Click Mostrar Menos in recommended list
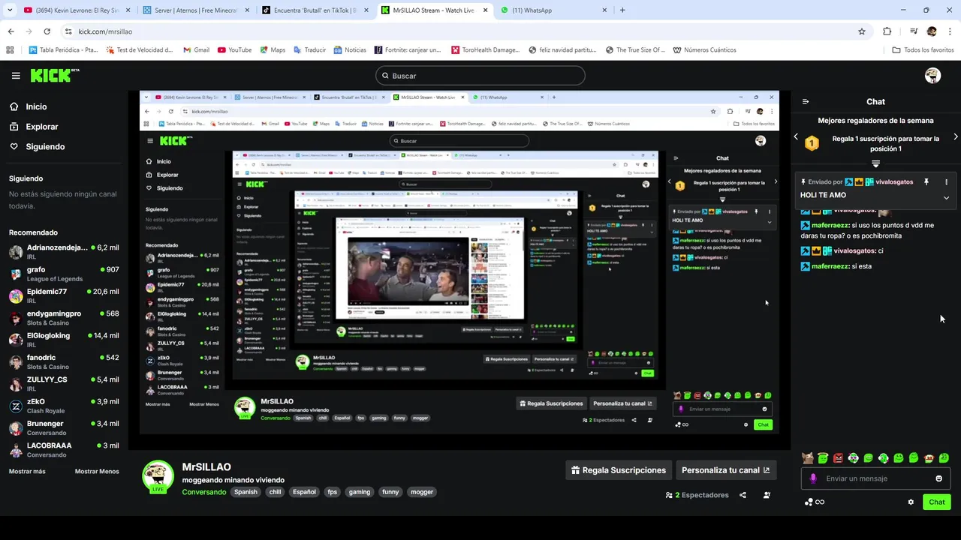Screen dimensions: 961x540 pos(97,471)
